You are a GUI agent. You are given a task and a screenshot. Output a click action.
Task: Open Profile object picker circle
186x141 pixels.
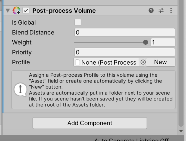tap(143, 62)
